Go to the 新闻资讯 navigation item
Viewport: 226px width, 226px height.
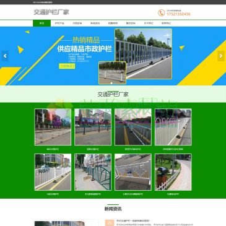[95, 23]
